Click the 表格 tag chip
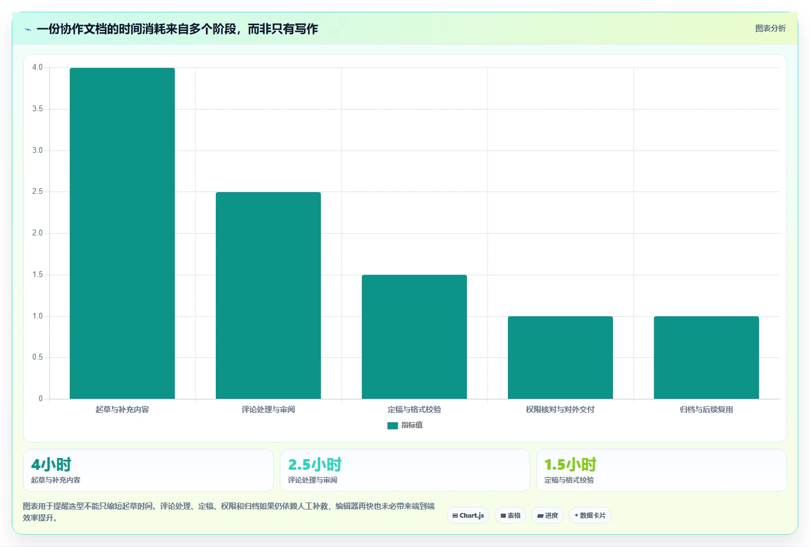The height and width of the screenshot is (547, 810). [x=510, y=515]
